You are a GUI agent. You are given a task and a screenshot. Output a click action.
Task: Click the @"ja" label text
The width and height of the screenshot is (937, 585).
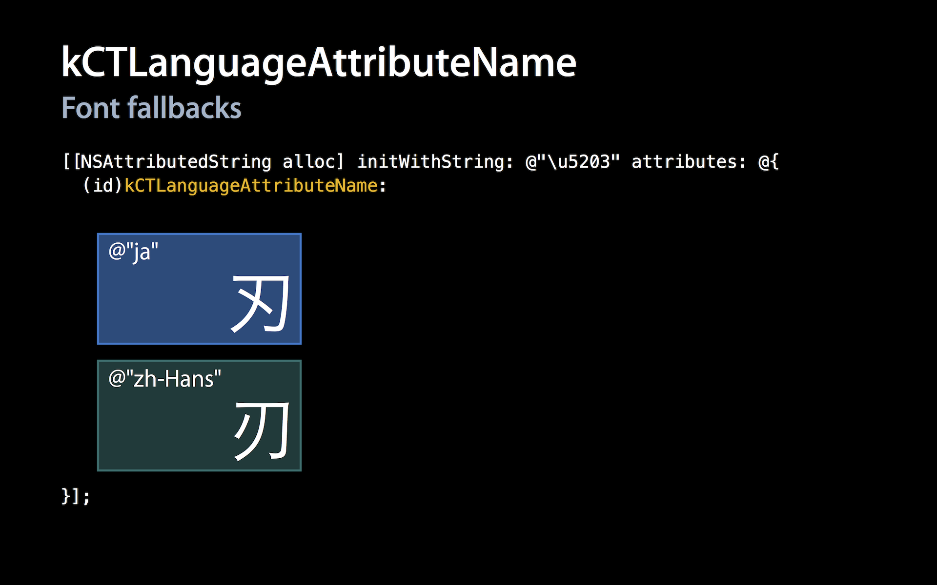coord(133,252)
